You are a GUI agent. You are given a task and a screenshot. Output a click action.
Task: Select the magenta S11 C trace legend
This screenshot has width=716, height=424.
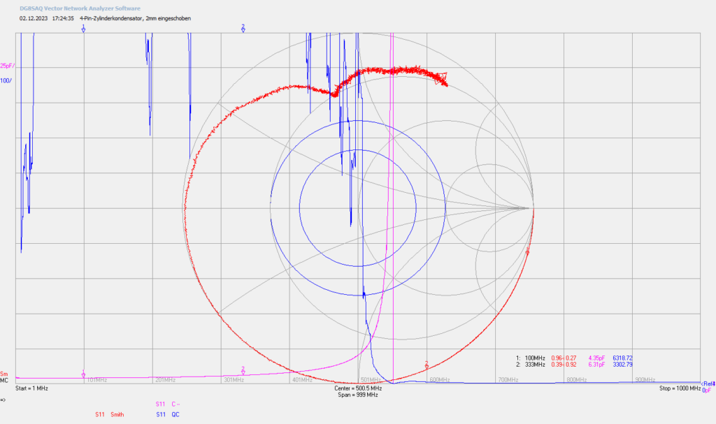pos(168,404)
